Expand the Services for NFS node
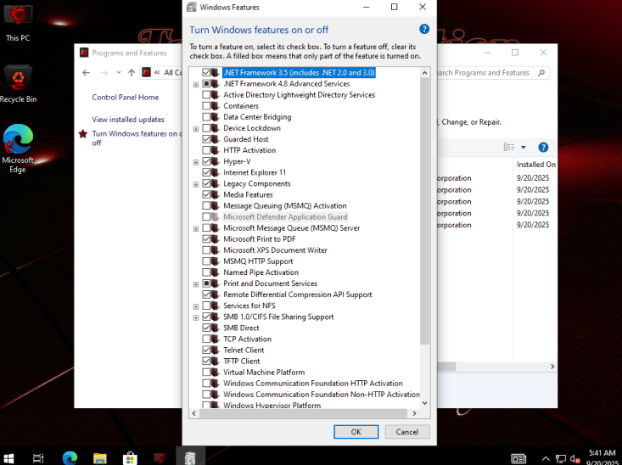 [x=196, y=306]
